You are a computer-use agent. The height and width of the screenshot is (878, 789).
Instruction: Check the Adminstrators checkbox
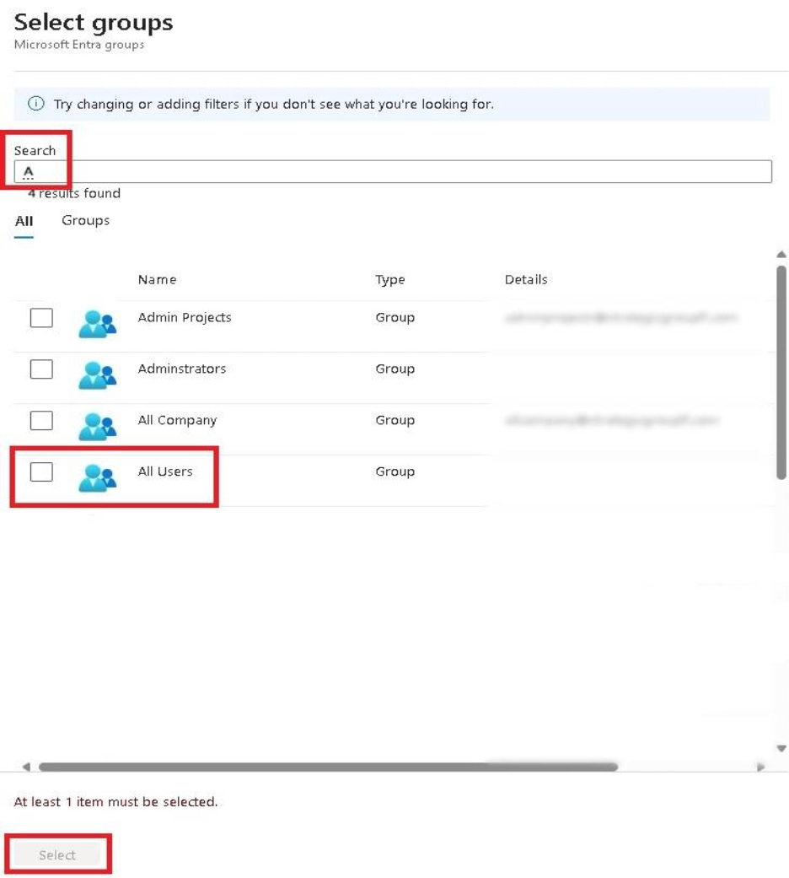click(x=40, y=369)
